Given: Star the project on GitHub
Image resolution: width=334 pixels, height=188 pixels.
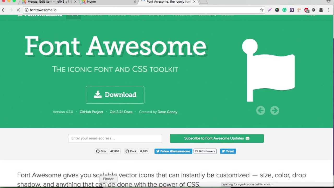Looking at the screenshot, I should tap(101, 151).
